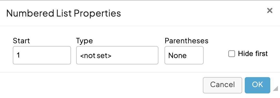The image size is (280, 98).
Task: Click the Numbered List Properties title
Action: point(64,13)
